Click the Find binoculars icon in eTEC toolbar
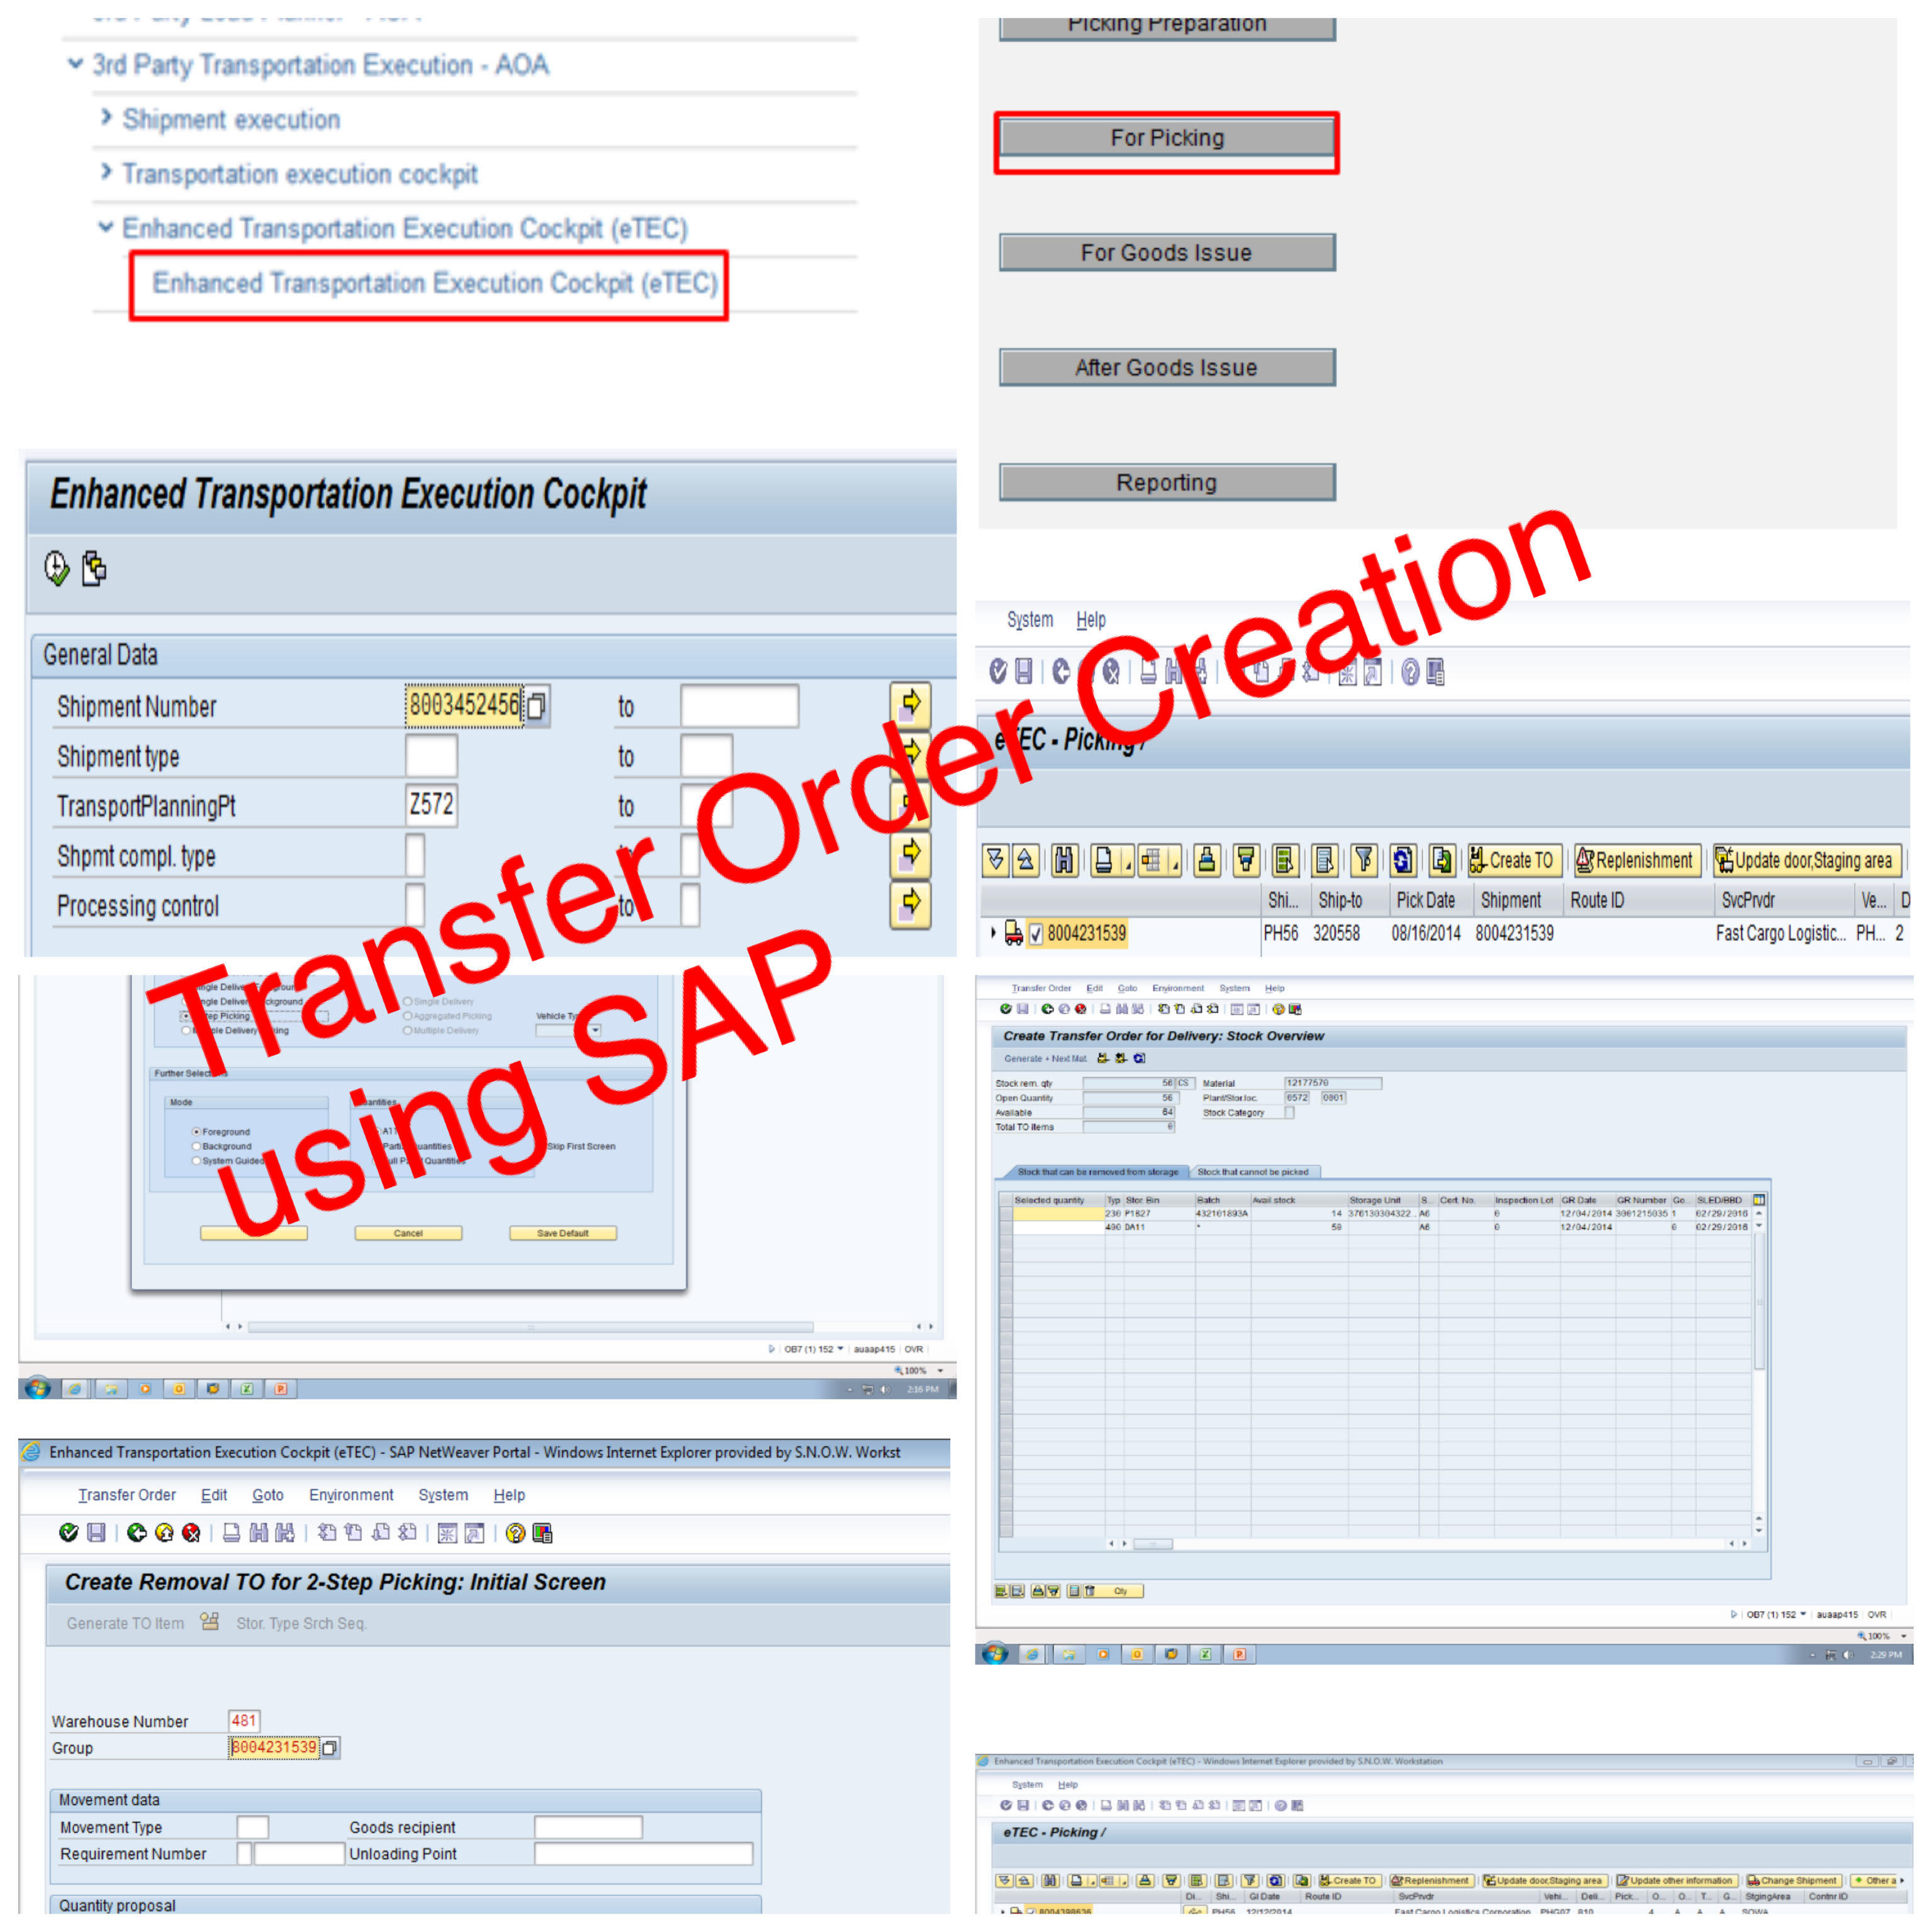The height and width of the screenshot is (1932, 1932). [1064, 860]
